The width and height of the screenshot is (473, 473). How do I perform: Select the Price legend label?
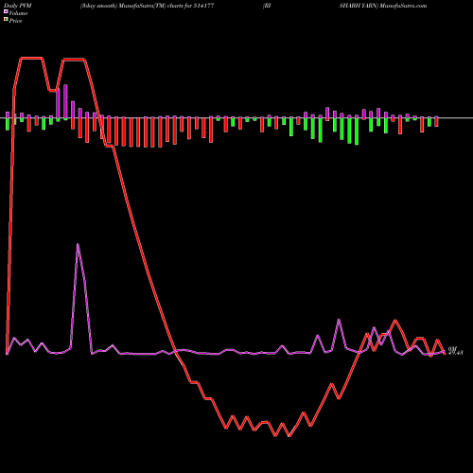15,21
